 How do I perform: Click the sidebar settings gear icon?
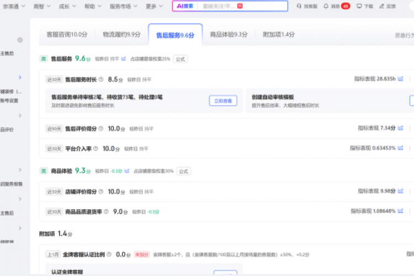click(20, 40)
